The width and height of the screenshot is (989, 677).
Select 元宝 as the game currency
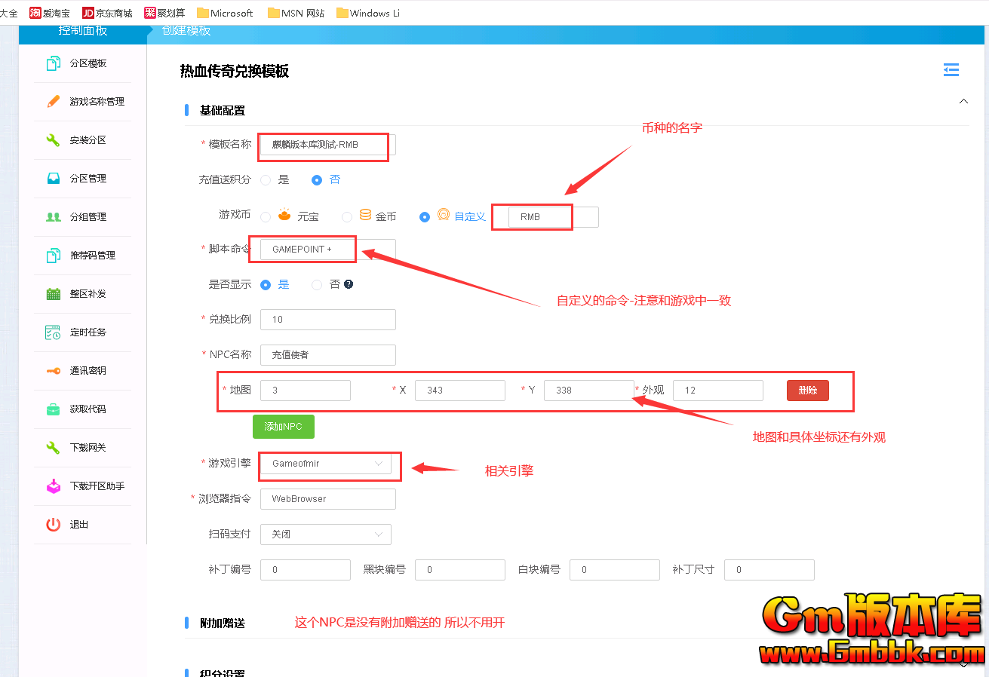click(x=266, y=216)
